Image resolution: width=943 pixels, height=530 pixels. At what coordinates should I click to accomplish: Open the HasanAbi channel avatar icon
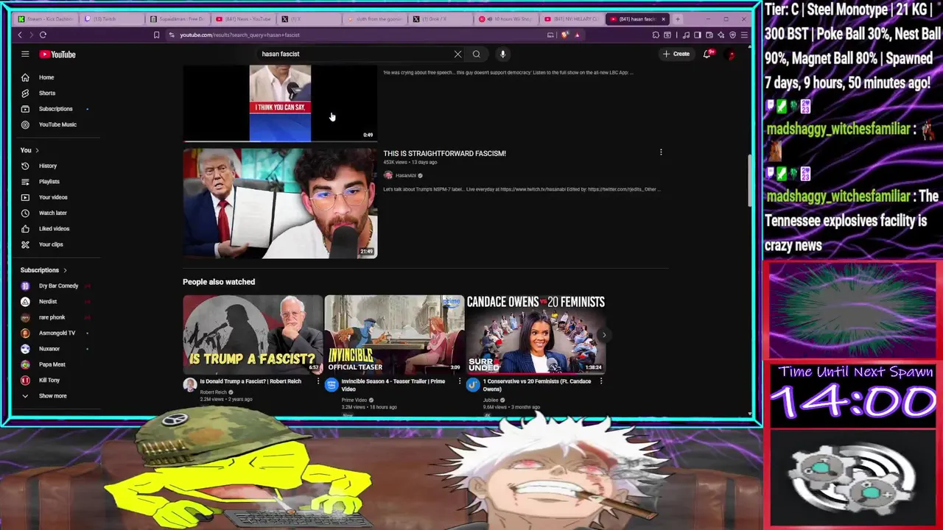tap(388, 175)
